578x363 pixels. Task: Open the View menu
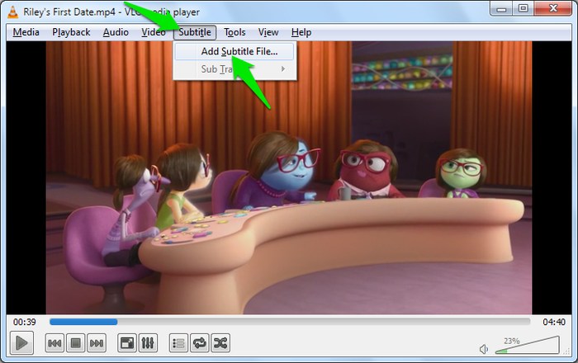pos(268,32)
